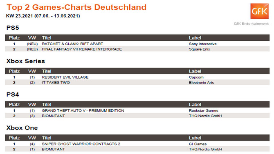This screenshot has width=274, height=154.
Task: Click the orange GfK logo
Action: [260, 11]
